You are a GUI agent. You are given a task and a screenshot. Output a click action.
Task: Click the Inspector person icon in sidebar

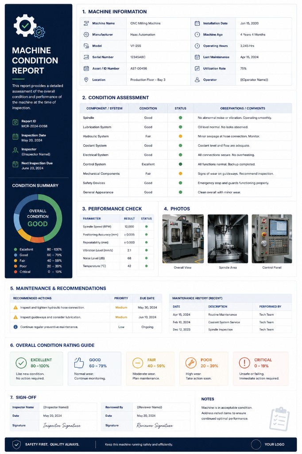click(15, 151)
